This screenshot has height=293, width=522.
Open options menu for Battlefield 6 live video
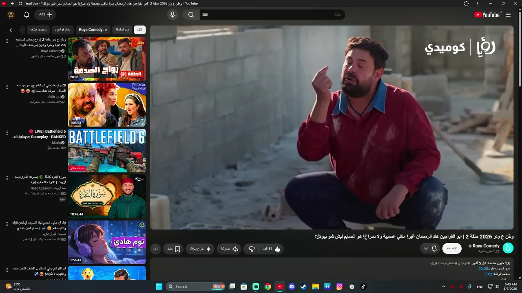pyautogui.click(x=7, y=133)
